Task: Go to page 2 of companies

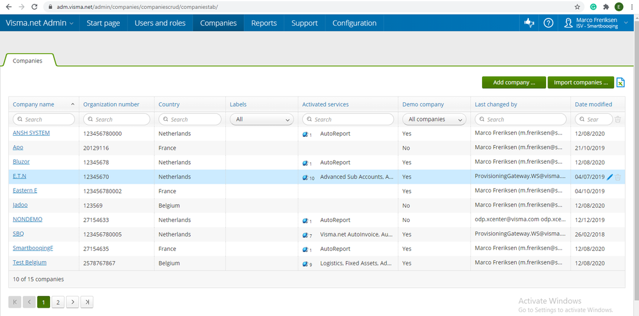Action: (58, 302)
